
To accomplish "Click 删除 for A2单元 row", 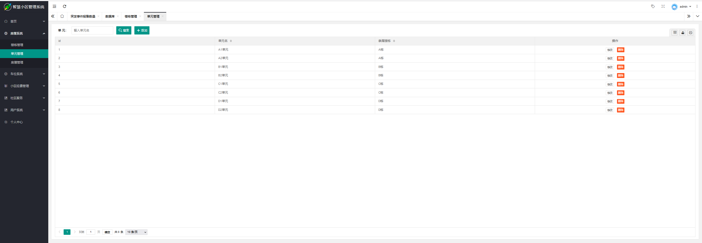I will pos(621,58).
